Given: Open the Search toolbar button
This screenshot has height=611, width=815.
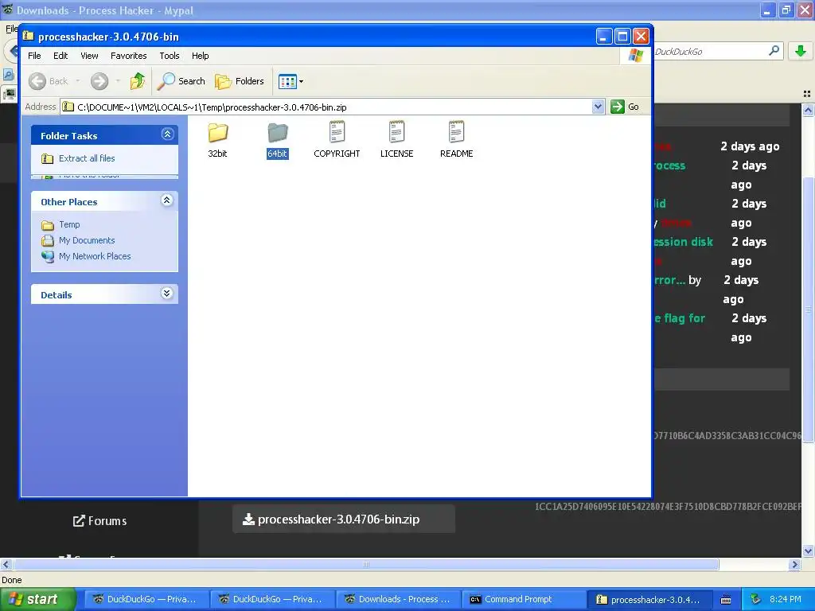Looking at the screenshot, I should point(181,81).
